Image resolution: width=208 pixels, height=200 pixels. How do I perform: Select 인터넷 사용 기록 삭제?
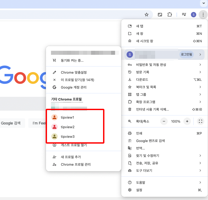(x=164, y=109)
